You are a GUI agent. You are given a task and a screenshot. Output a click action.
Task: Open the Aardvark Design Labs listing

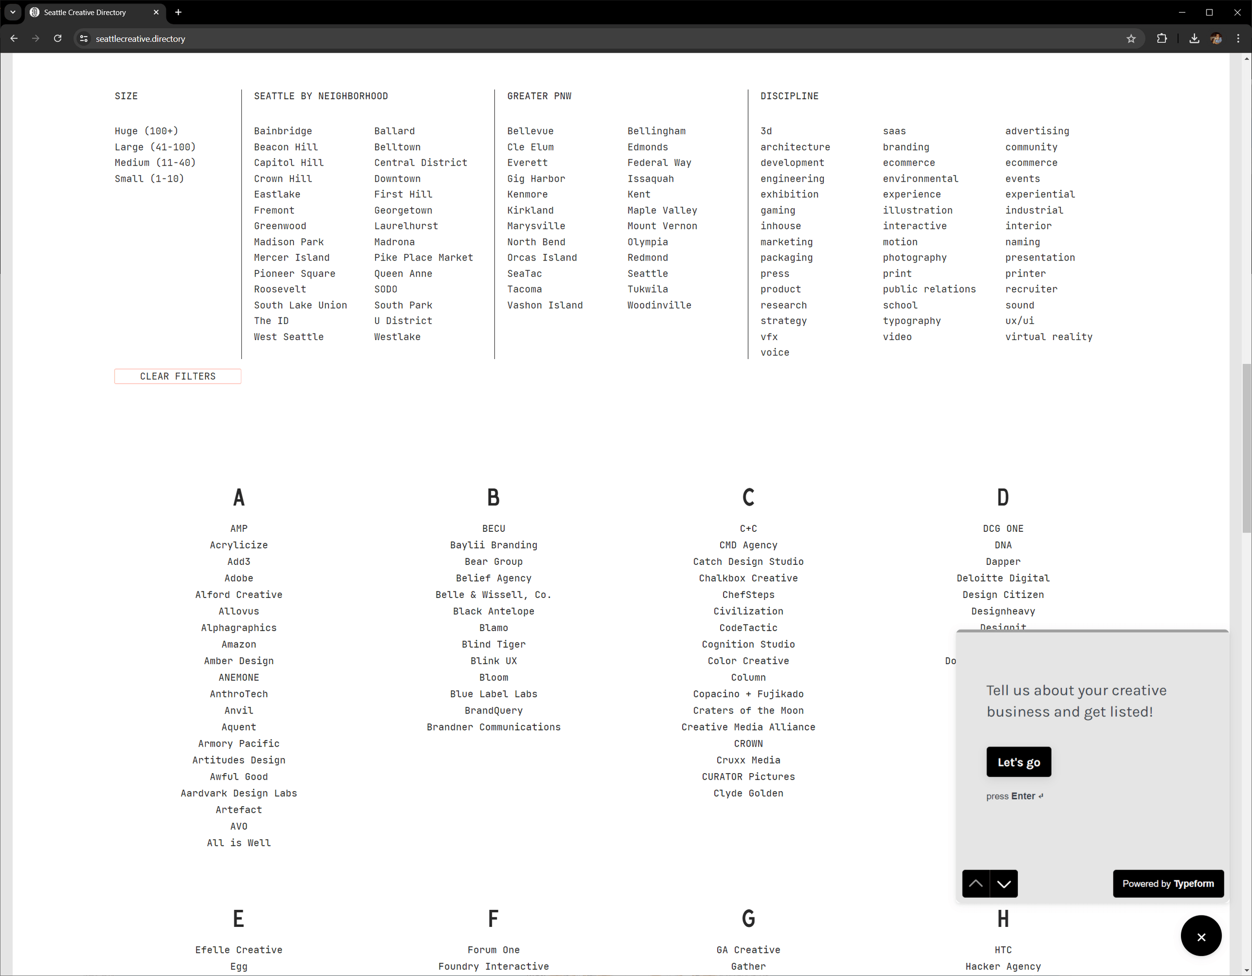[239, 794]
